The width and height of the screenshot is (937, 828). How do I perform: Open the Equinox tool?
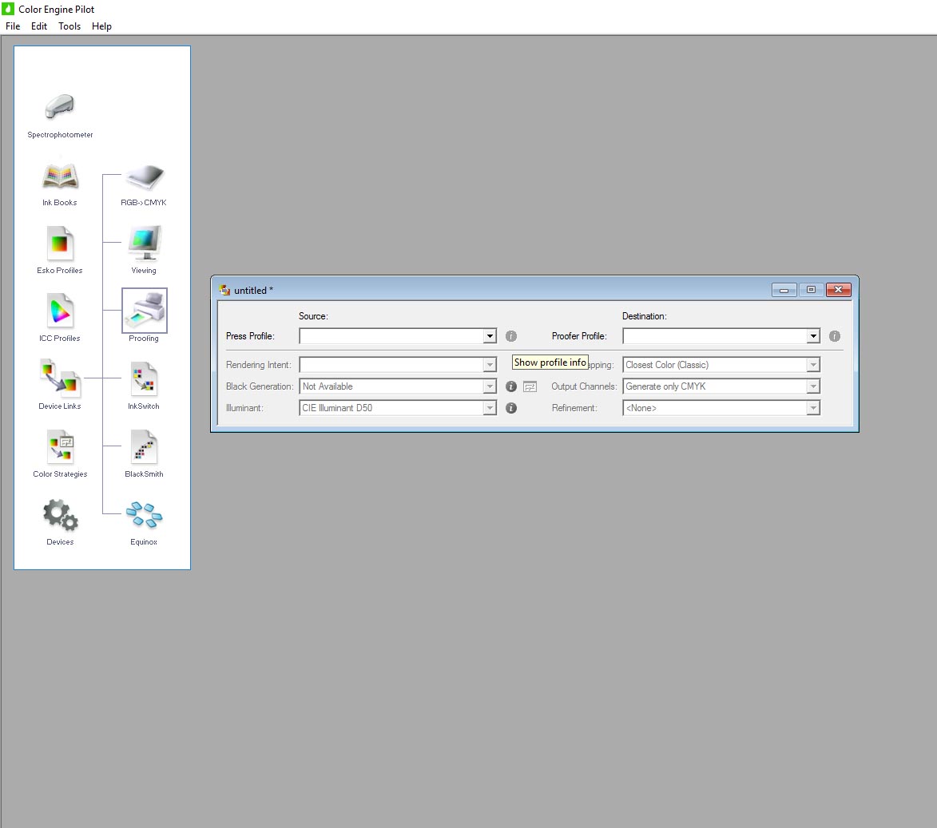click(144, 515)
